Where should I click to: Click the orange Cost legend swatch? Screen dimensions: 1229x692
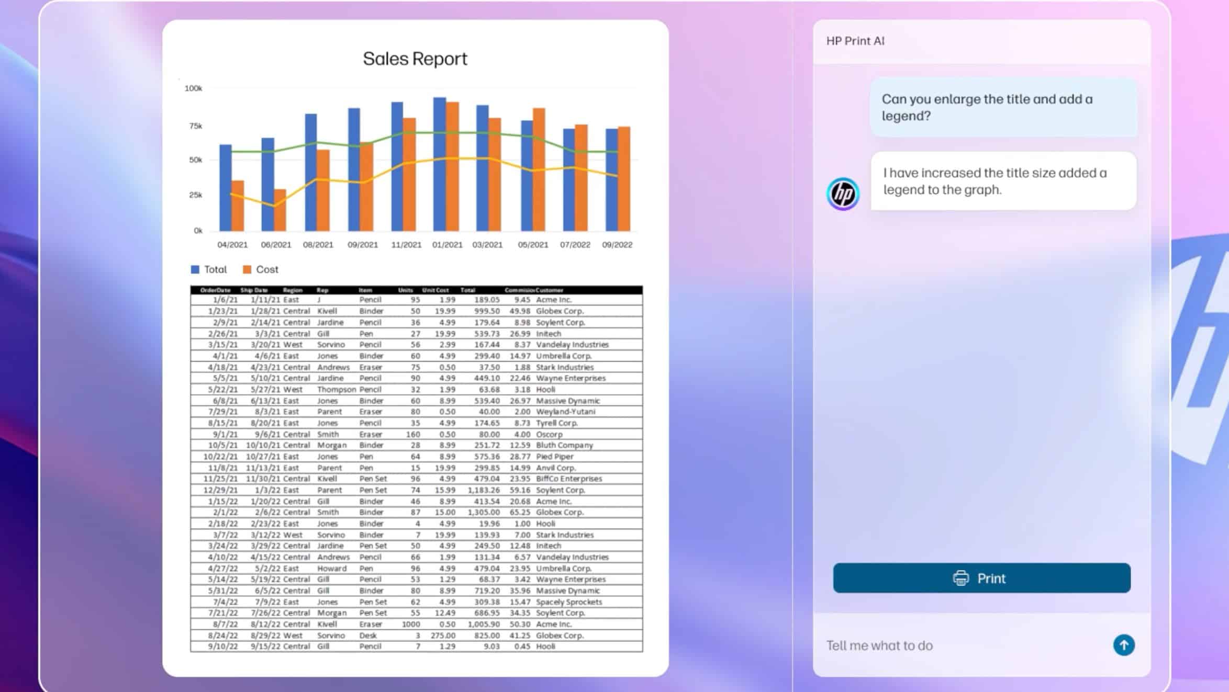click(247, 269)
